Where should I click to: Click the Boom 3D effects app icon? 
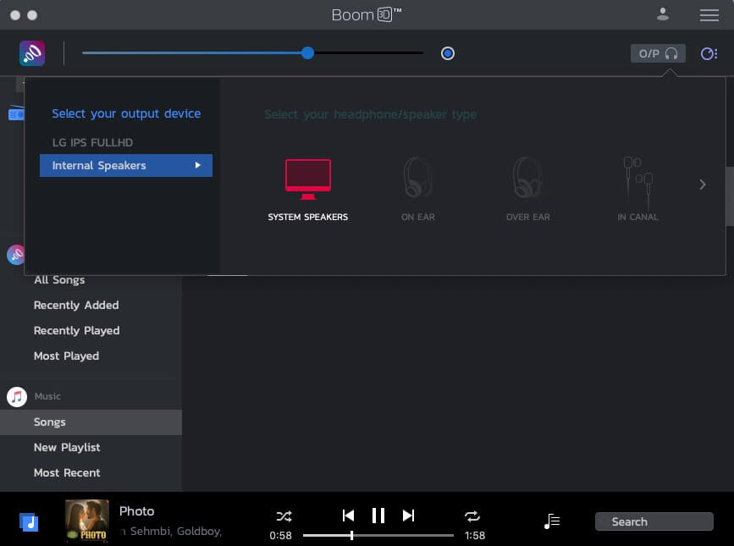pyautogui.click(x=32, y=53)
